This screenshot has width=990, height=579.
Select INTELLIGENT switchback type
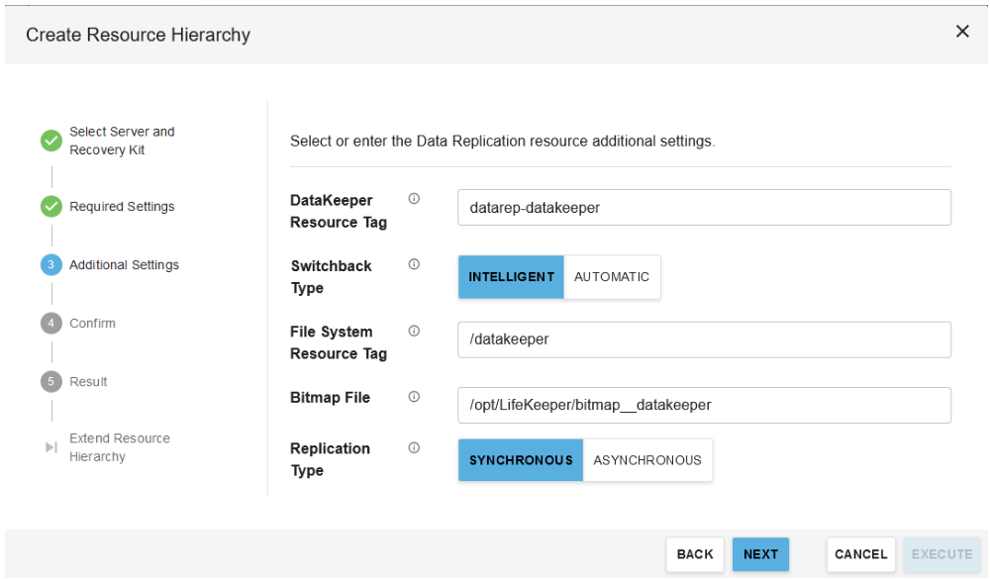tap(511, 277)
